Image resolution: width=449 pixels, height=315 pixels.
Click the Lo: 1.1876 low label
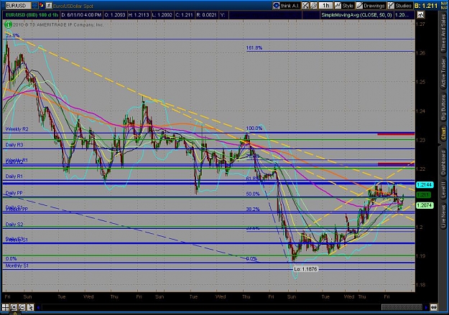pyautogui.click(x=305, y=269)
